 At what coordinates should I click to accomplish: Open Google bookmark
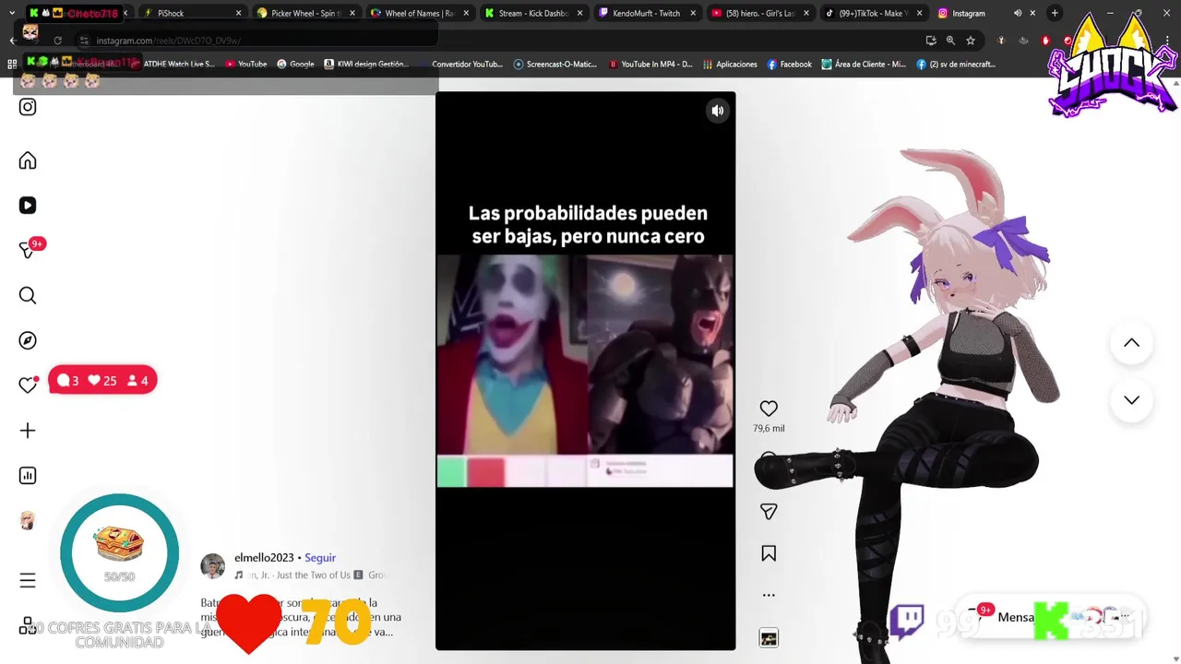click(295, 65)
